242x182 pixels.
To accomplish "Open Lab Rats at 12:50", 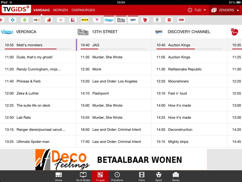I will coord(38,117).
